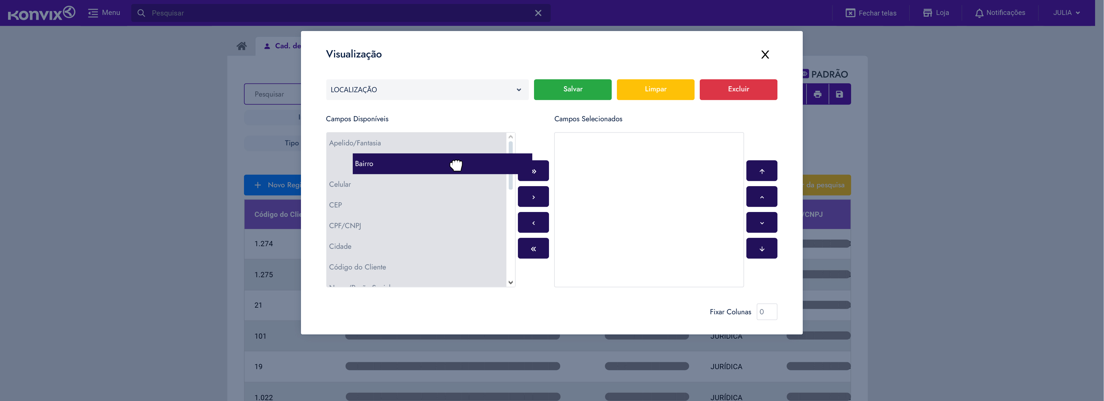
Task: Click the single right arrow transfer button
Action: [533, 197]
